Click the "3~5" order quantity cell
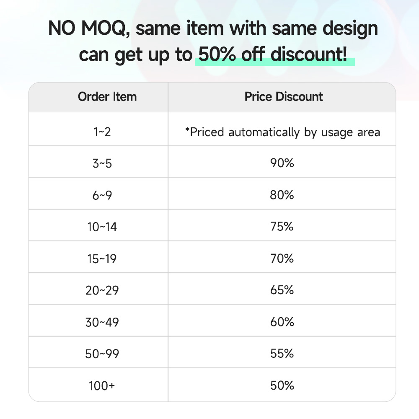This screenshot has height=419, width=419. coord(102,163)
